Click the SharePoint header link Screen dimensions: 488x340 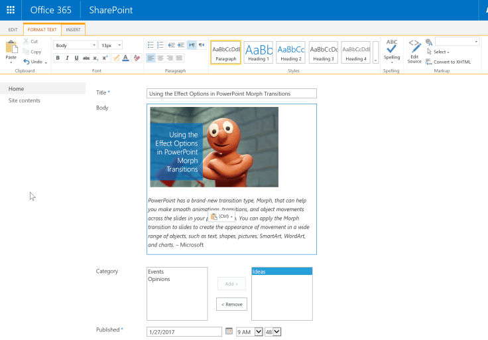(111, 10)
